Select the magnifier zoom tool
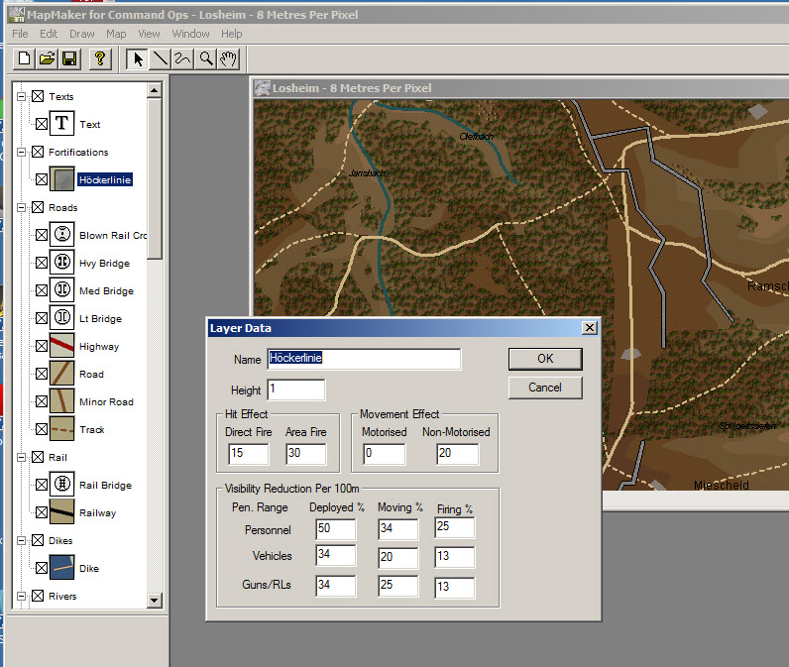 pyautogui.click(x=205, y=58)
